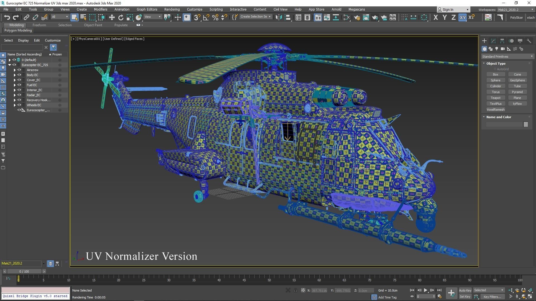Open the Modify panel tab icon
The height and width of the screenshot is (301, 536).
pyautogui.click(x=493, y=41)
